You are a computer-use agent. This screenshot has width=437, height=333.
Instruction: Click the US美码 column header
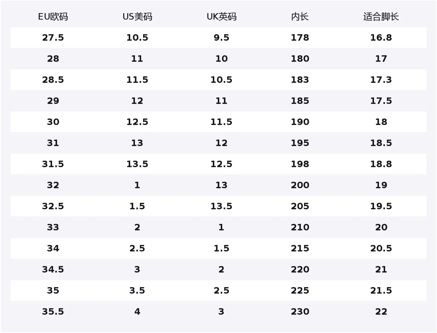[x=137, y=17]
